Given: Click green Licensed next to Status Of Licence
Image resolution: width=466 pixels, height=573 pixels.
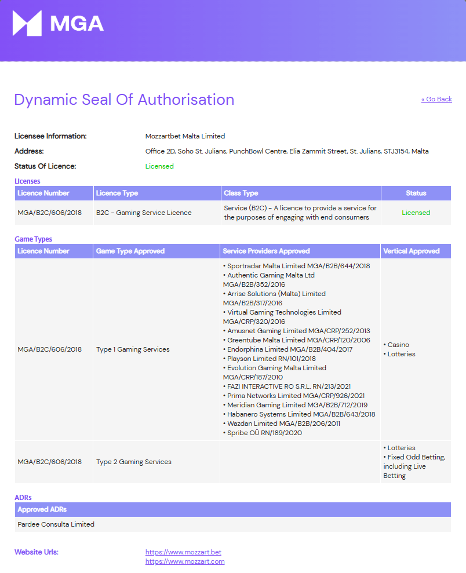Looking at the screenshot, I should tap(159, 166).
